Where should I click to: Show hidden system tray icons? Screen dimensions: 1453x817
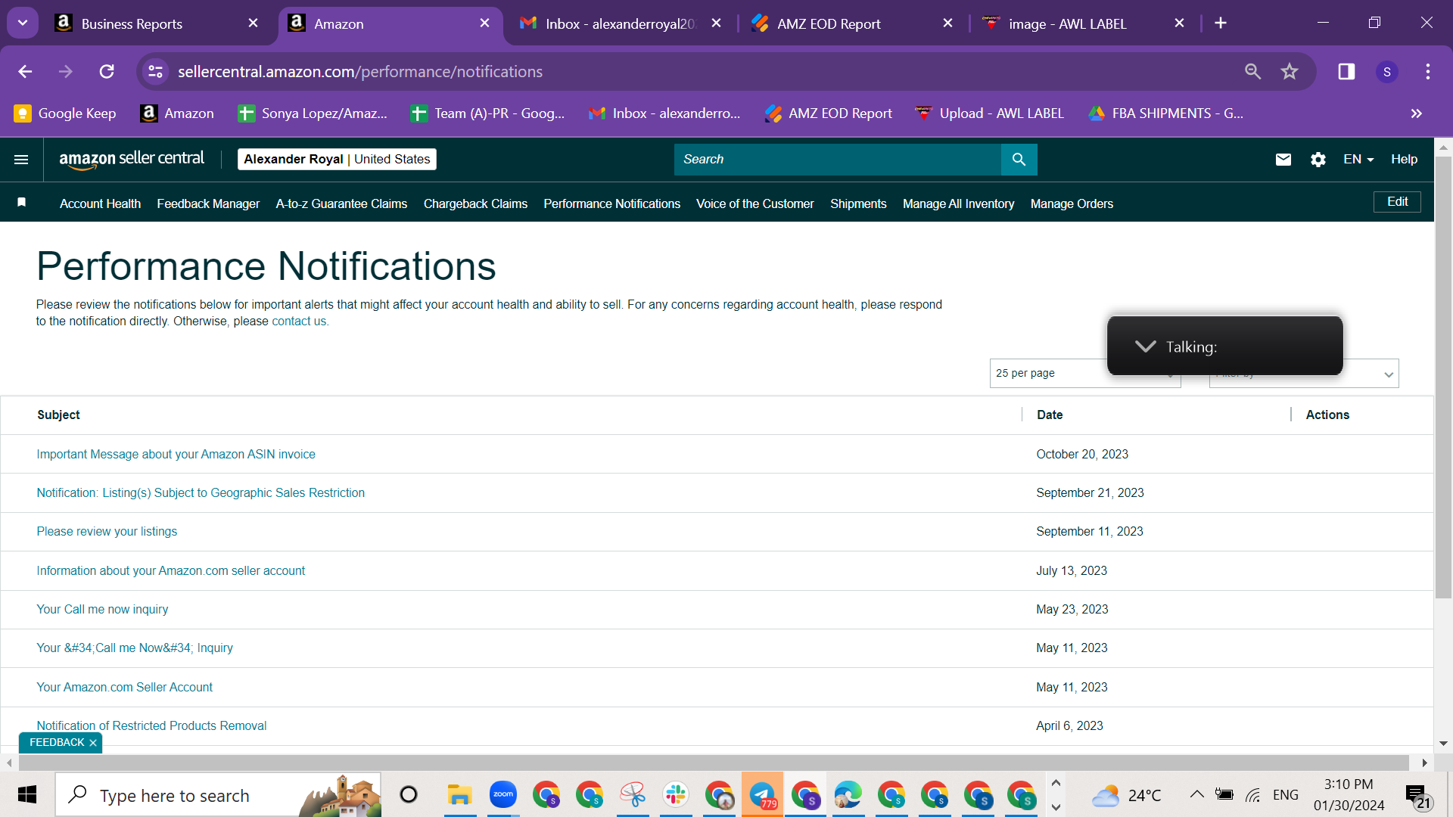point(1196,794)
